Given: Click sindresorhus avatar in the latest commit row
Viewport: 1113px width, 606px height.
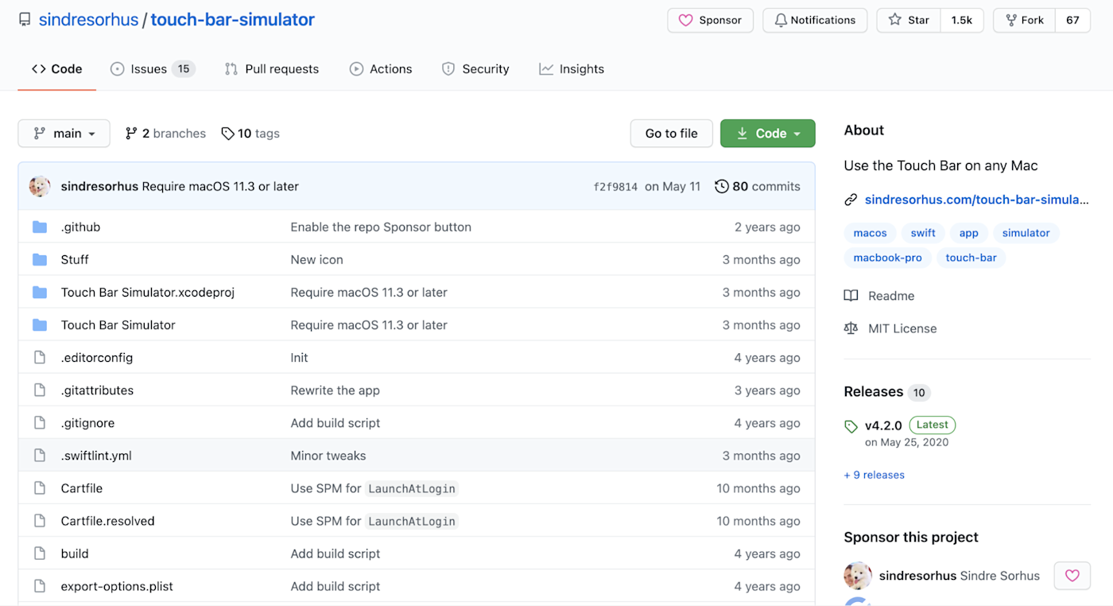Looking at the screenshot, I should click(x=40, y=186).
